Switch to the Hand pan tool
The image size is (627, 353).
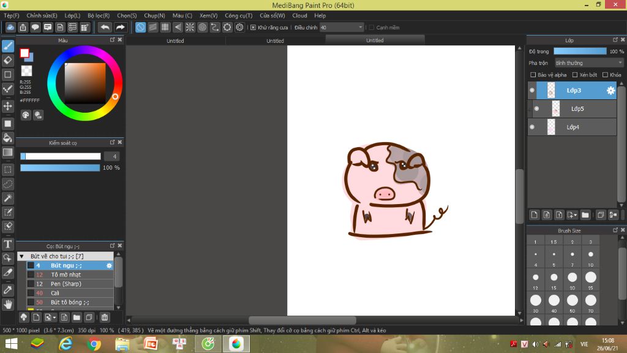point(7,304)
